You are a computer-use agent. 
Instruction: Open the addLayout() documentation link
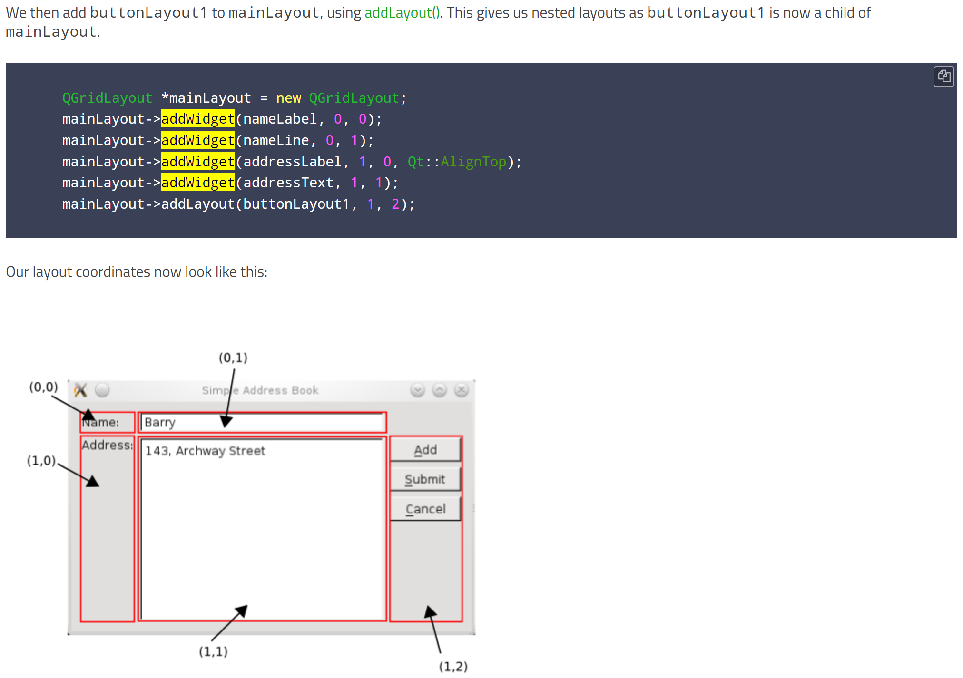pos(403,13)
